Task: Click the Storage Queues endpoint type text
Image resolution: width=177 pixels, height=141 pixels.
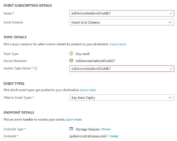Action: click(88, 129)
